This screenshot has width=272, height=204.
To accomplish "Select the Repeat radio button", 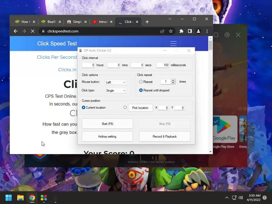I will [141, 82].
